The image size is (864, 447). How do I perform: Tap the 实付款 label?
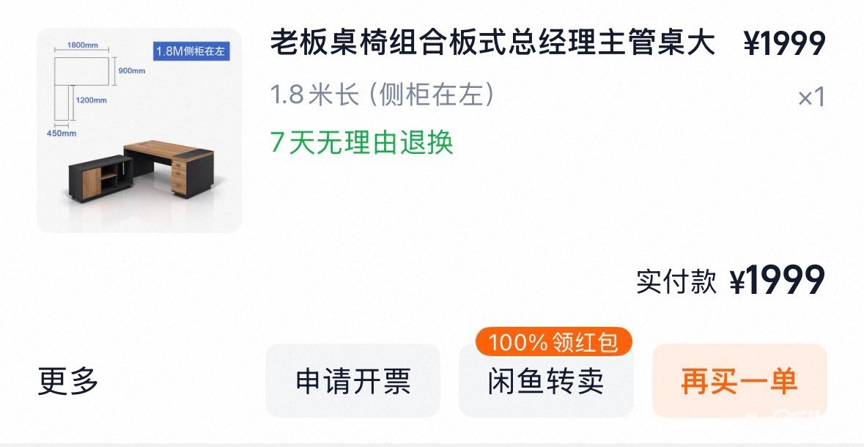tap(676, 281)
